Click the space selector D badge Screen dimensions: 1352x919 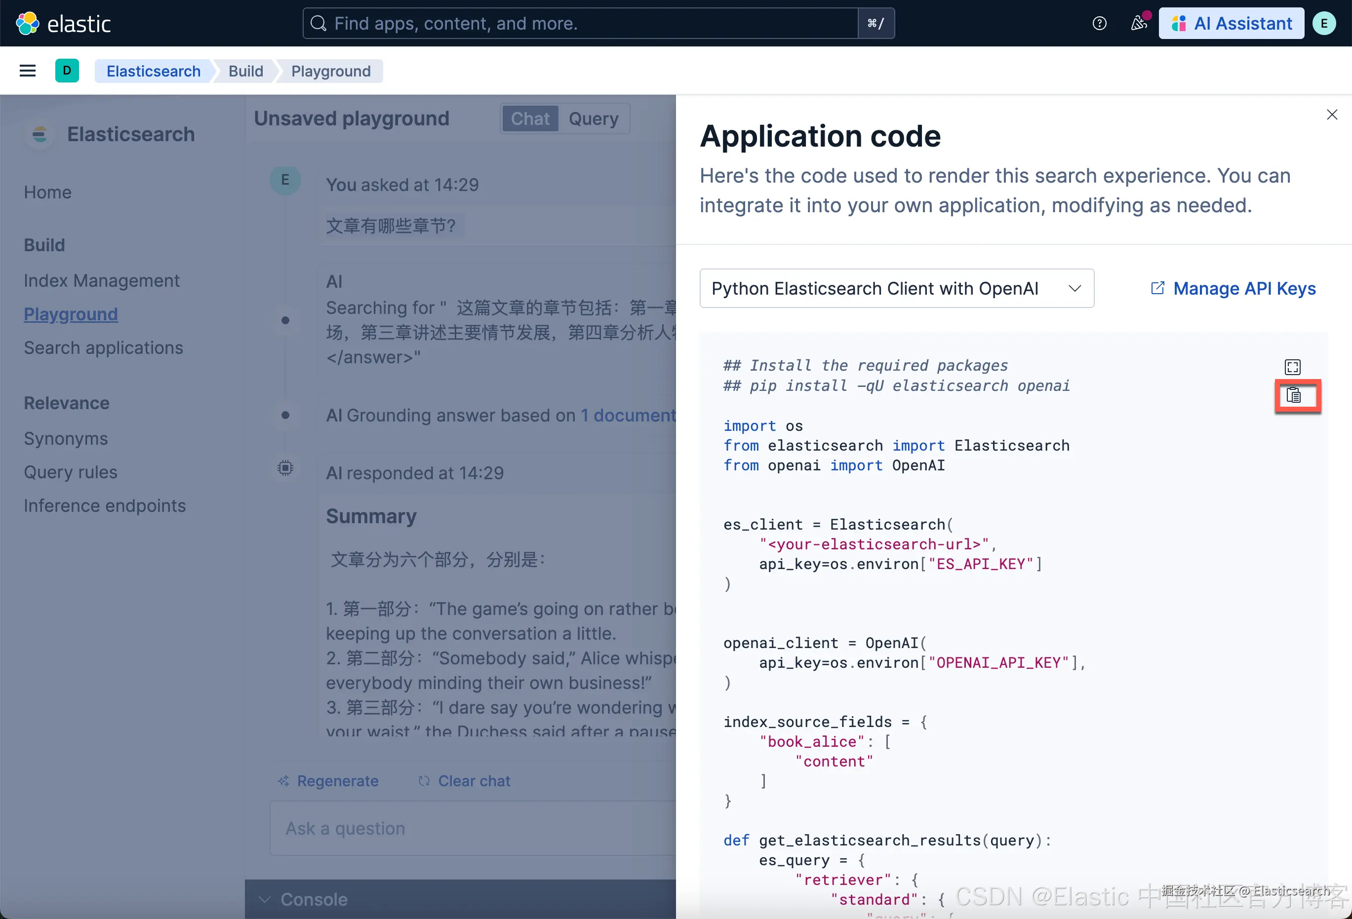tap(67, 71)
